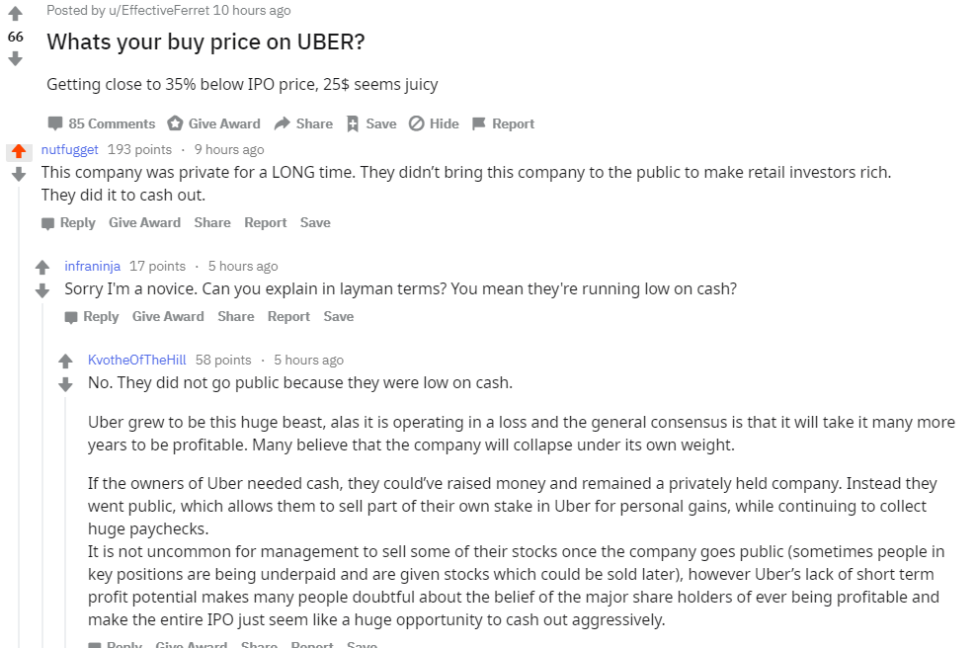Collapse infraninja's comment thread line

coord(41,474)
